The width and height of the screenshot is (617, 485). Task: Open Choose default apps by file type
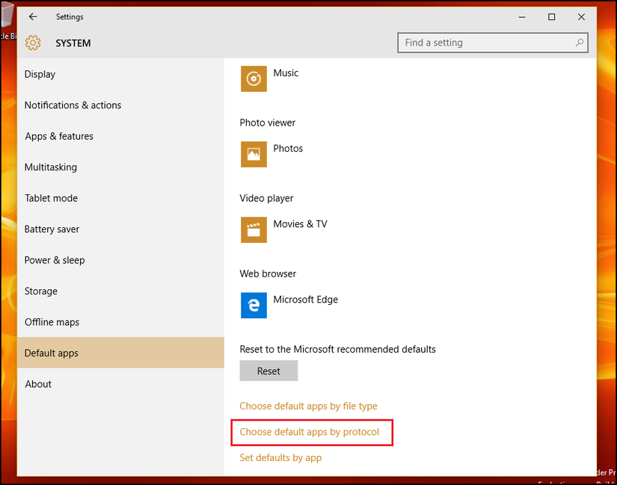tap(308, 407)
